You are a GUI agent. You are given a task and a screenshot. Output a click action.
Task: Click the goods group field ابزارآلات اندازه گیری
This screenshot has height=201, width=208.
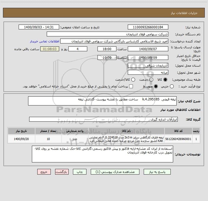tap(103, 119)
